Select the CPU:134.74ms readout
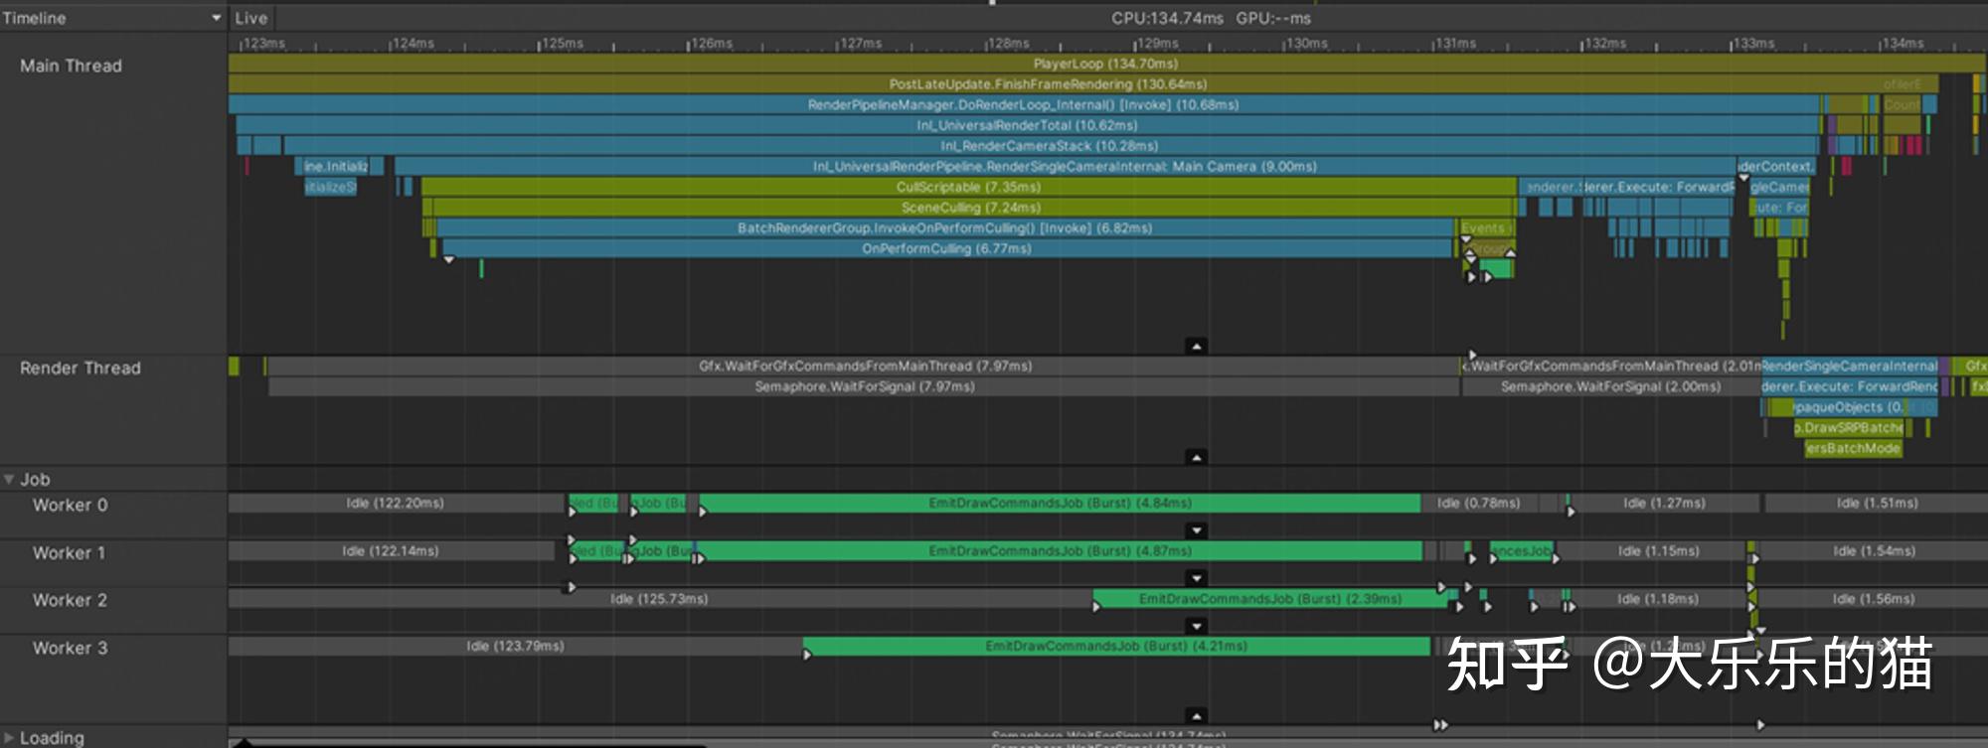Image resolution: width=1988 pixels, height=748 pixels. click(x=1167, y=18)
